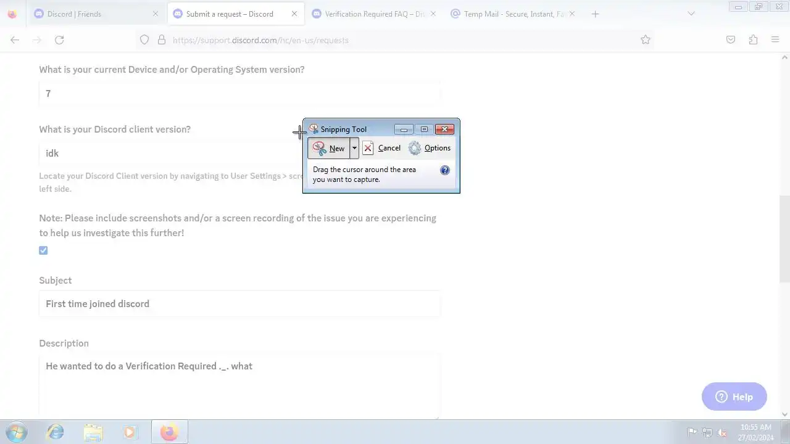Open the Windows Start menu
The width and height of the screenshot is (790, 444).
(17, 432)
